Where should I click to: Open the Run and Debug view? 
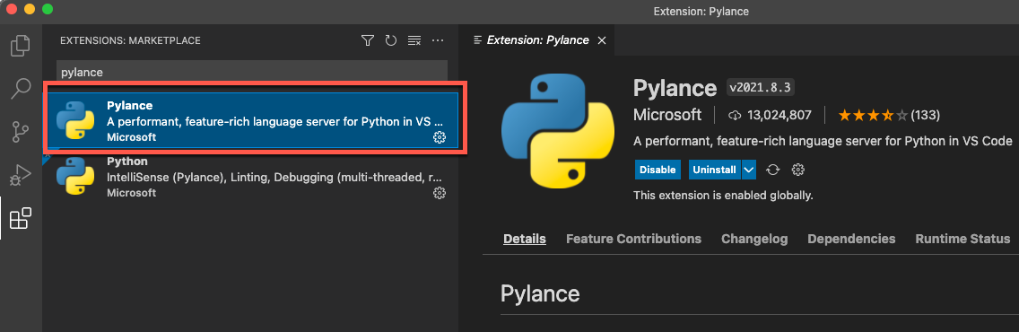(20, 175)
